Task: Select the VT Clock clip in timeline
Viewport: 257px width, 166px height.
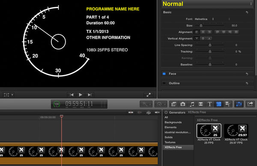Action: click(79, 154)
